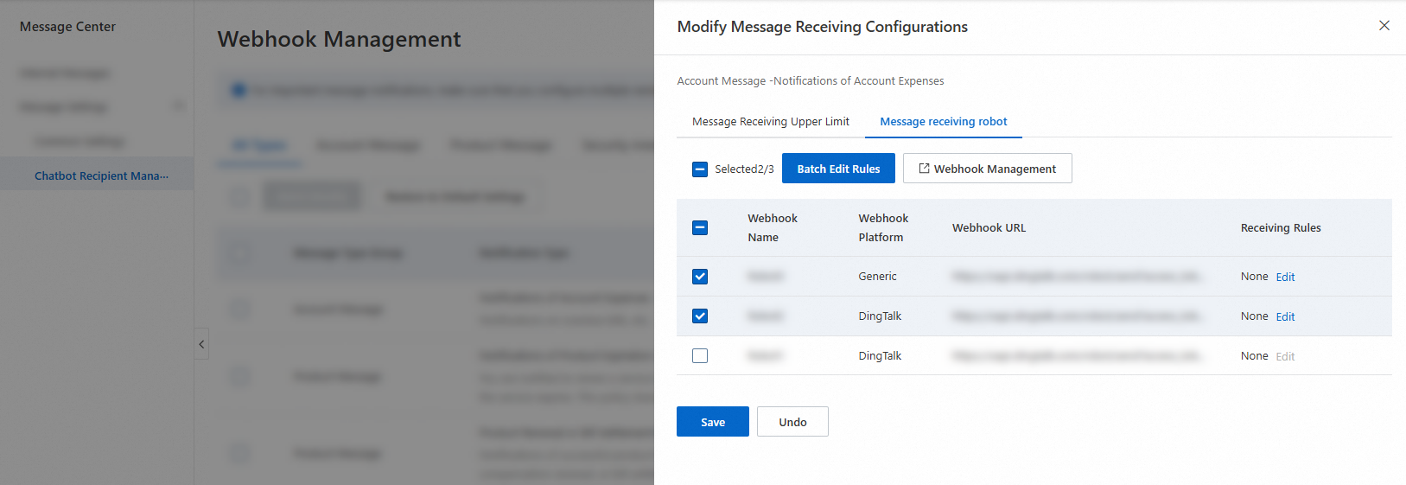Toggle the Selected2/3 checkbox above table
Image resolution: width=1406 pixels, height=485 pixels.
[x=700, y=169]
